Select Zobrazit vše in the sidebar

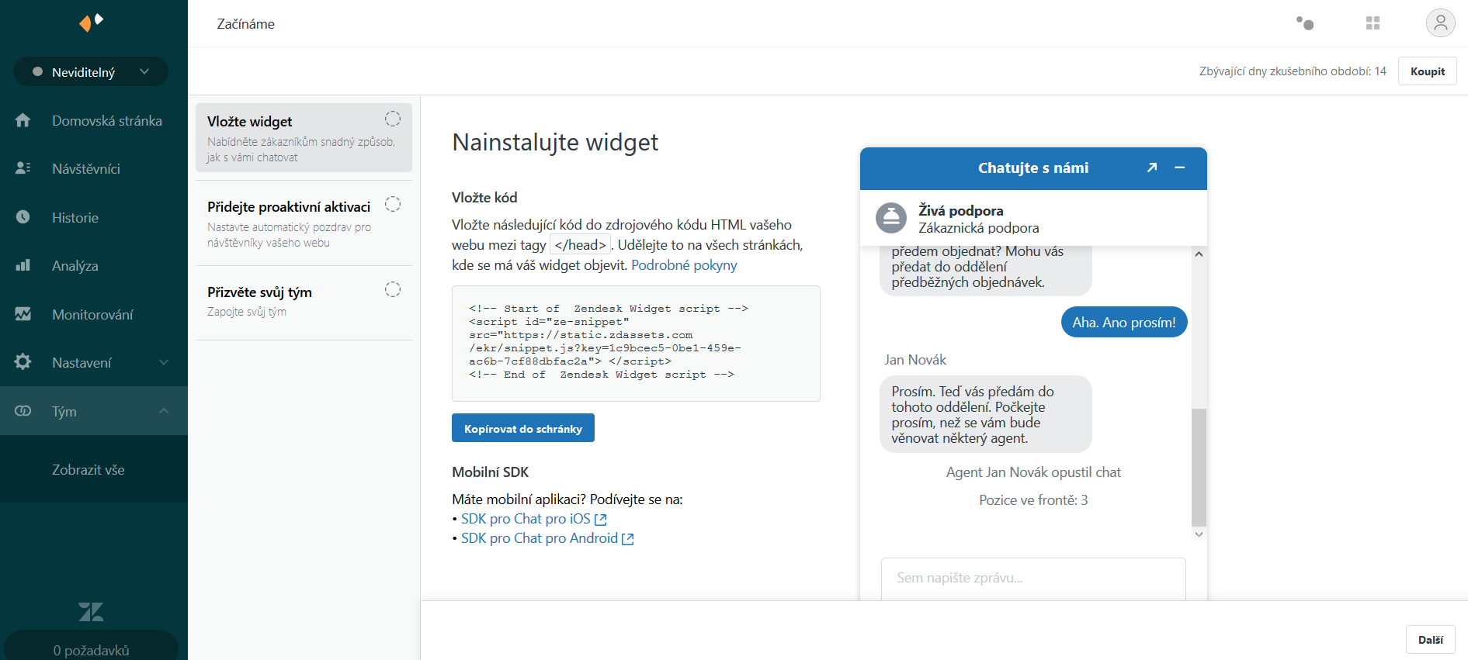click(88, 470)
